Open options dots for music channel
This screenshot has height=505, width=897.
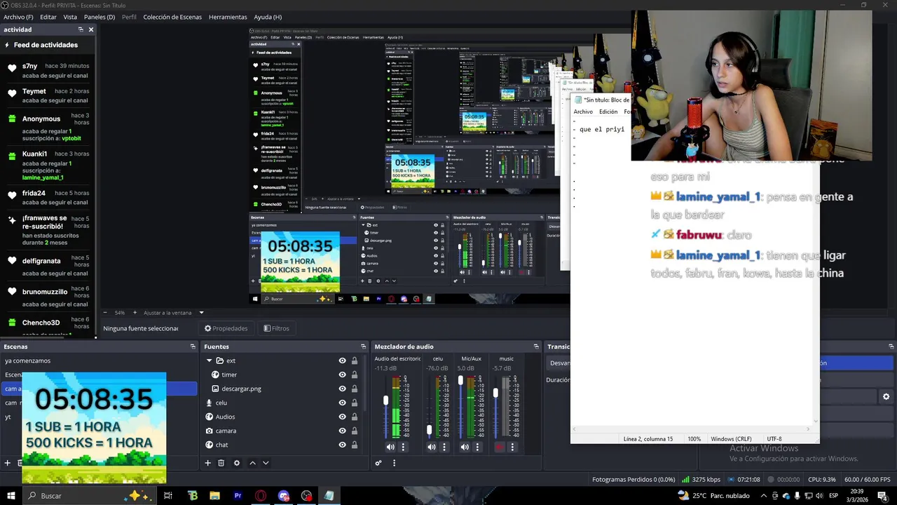pos(512,447)
